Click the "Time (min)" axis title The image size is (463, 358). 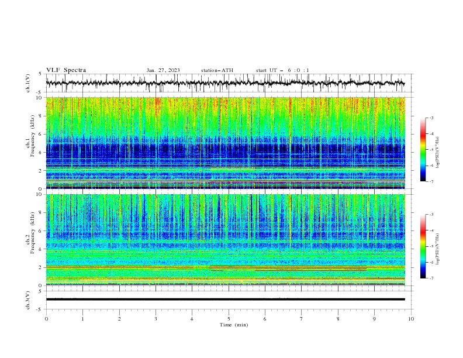(x=234, y=325)
